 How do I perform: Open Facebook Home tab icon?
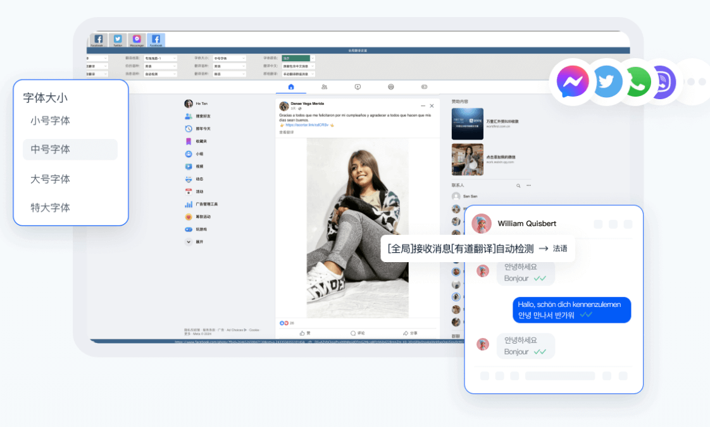coord(291,87)
